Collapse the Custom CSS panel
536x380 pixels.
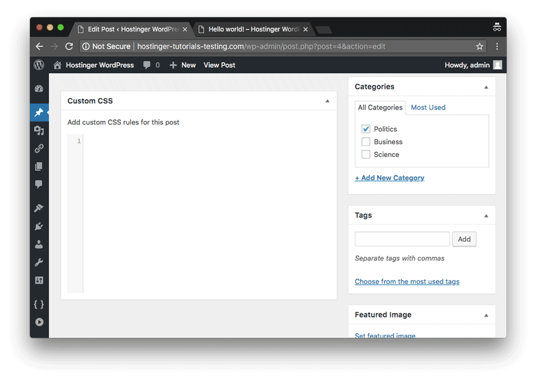click(326, 101)
